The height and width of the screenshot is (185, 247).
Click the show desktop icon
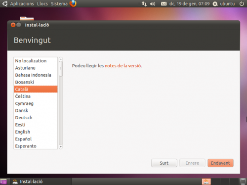click(3, 182)
